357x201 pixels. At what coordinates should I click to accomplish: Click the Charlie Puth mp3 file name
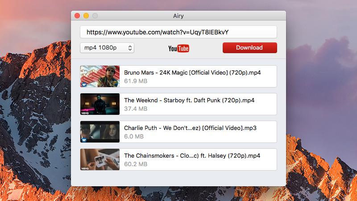click(x=191, y=128)
